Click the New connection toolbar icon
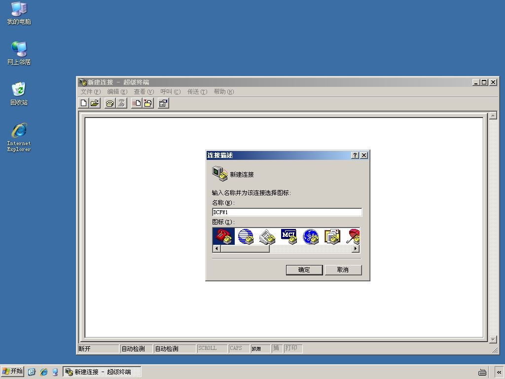The height and width of the screenshot is (379, 505). pyautogui.click(x=84, y=103)
